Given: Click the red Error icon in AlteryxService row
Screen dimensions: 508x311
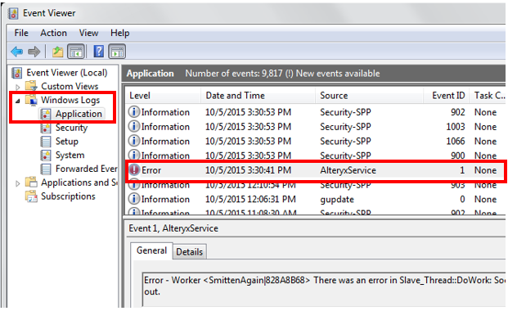Looking at the screenshot, I should (134, 170).
